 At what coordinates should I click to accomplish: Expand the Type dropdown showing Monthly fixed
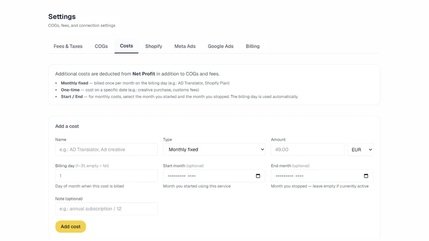click(214, 149)
